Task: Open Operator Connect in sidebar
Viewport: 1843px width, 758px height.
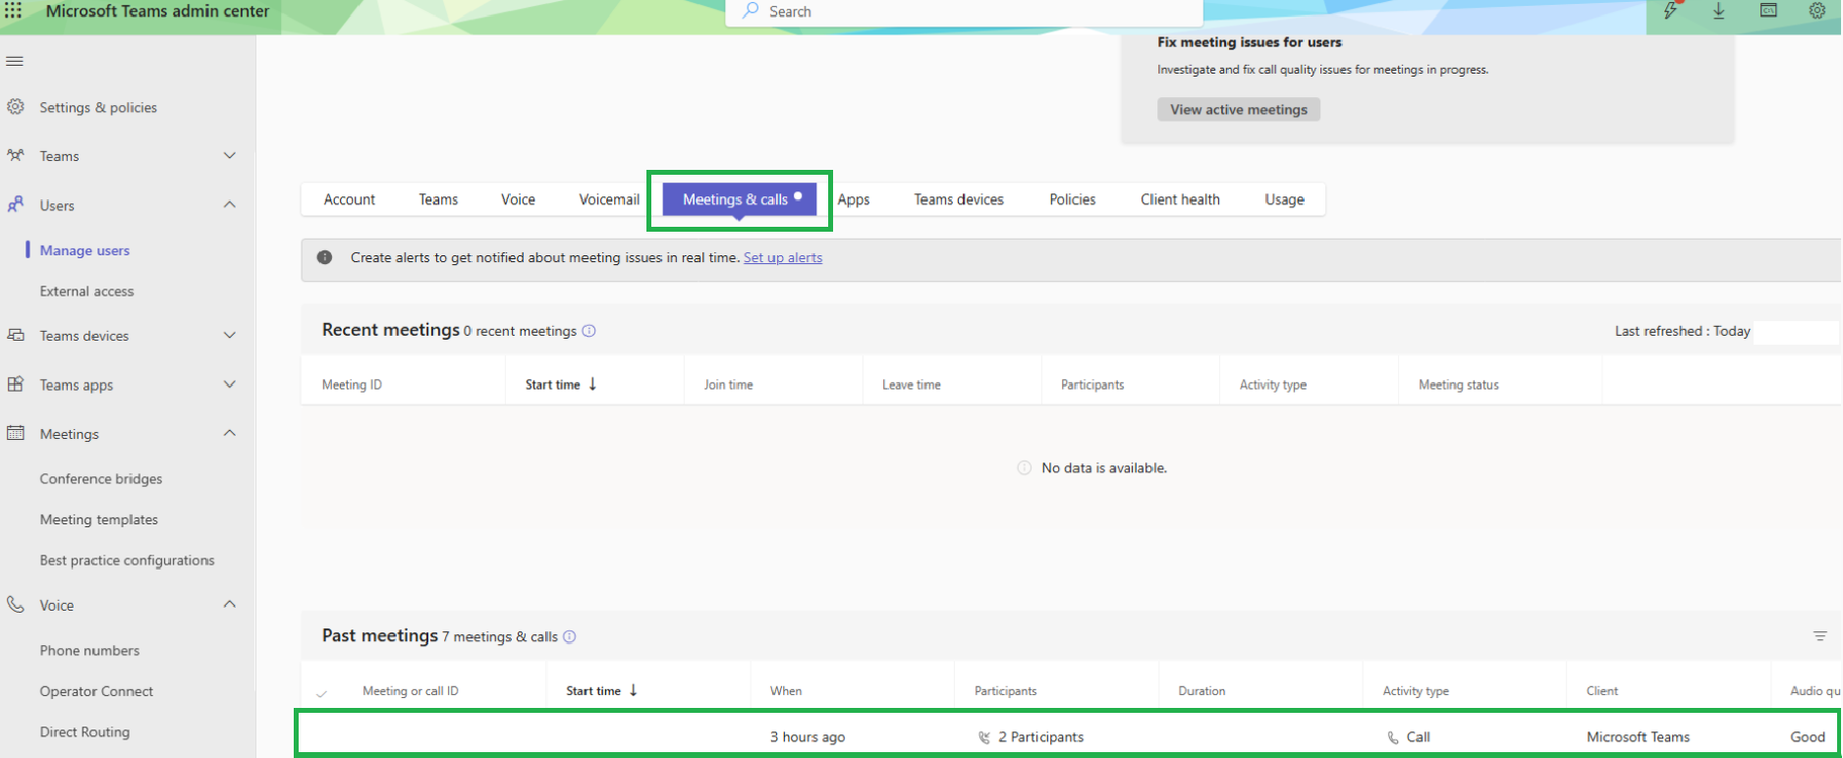Action: pos(96,691)
